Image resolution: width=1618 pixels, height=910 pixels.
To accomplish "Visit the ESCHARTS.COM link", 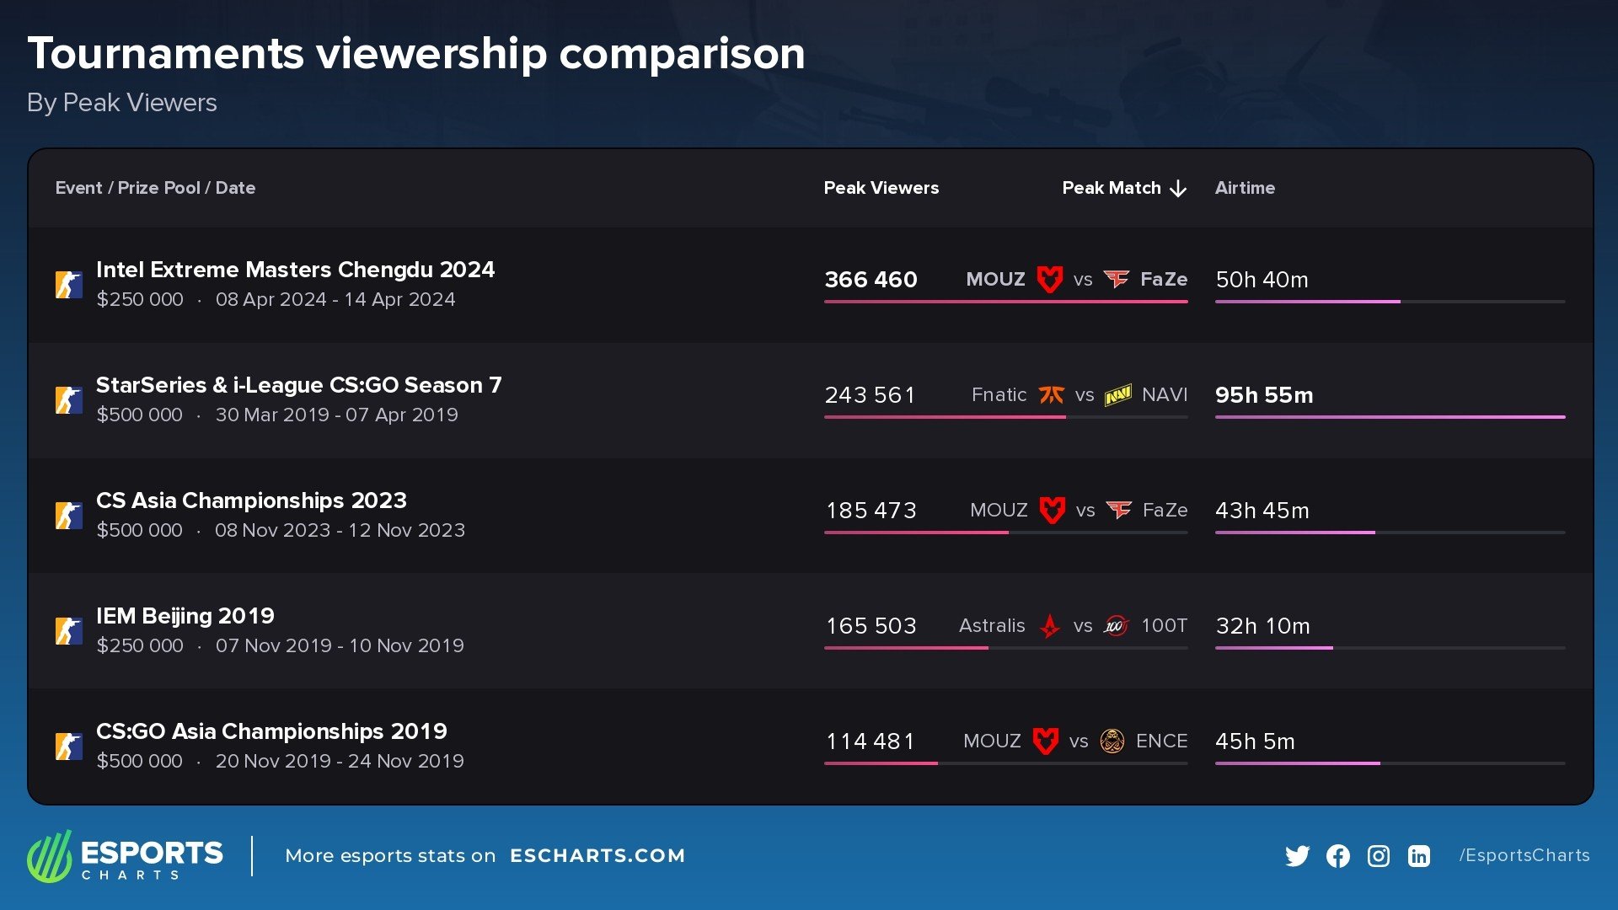I will pyautogui.click(x=597, y=856).
